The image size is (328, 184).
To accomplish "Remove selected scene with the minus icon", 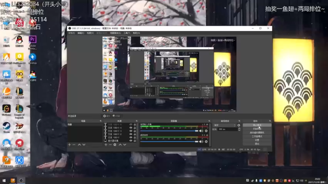I will coord(74,145).
